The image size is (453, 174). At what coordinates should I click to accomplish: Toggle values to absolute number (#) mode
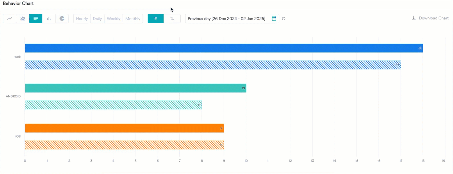(156, 19)
